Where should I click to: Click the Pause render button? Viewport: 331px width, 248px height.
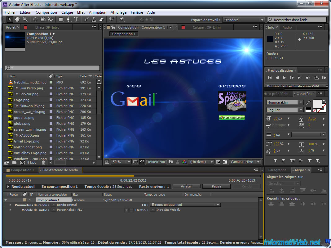coord(217,186)
